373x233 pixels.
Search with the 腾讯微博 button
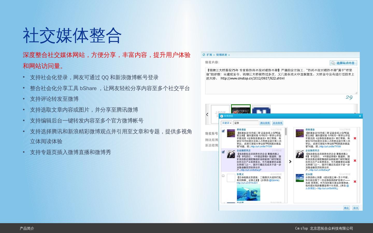(x=265, y=123)
